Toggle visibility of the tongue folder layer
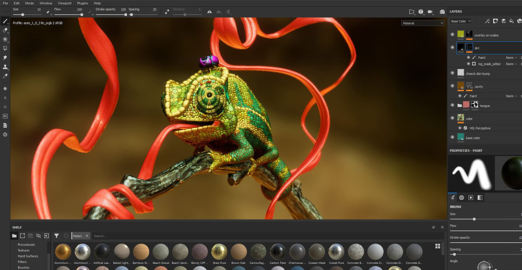This screenshot has height=270, width=522. [x=452, y=105]
